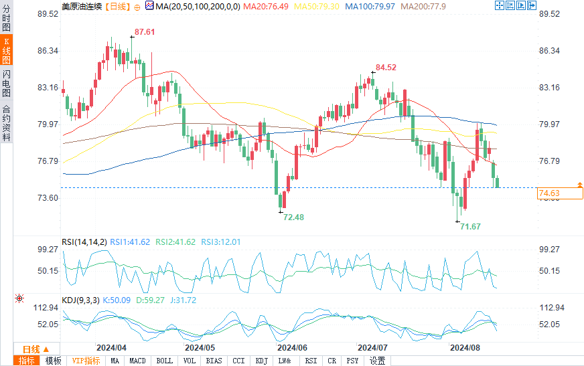Viewport: 584px width, 366px height.
Task: Click the red sun icon beside KDJ panel
Action: (x=19, y=298)
